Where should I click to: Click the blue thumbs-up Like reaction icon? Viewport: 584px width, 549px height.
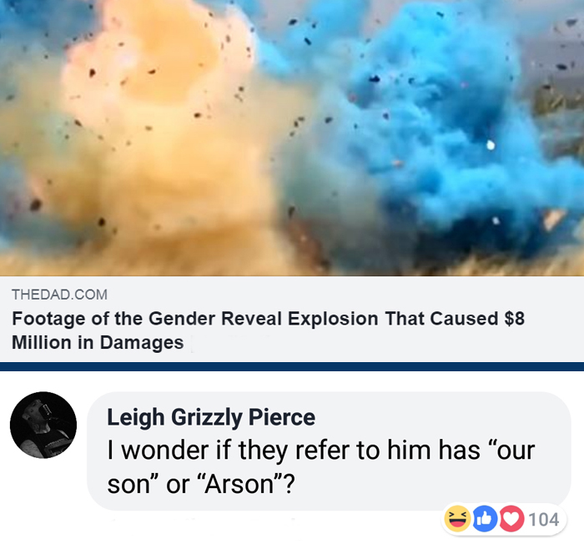[x=485, y=518]
